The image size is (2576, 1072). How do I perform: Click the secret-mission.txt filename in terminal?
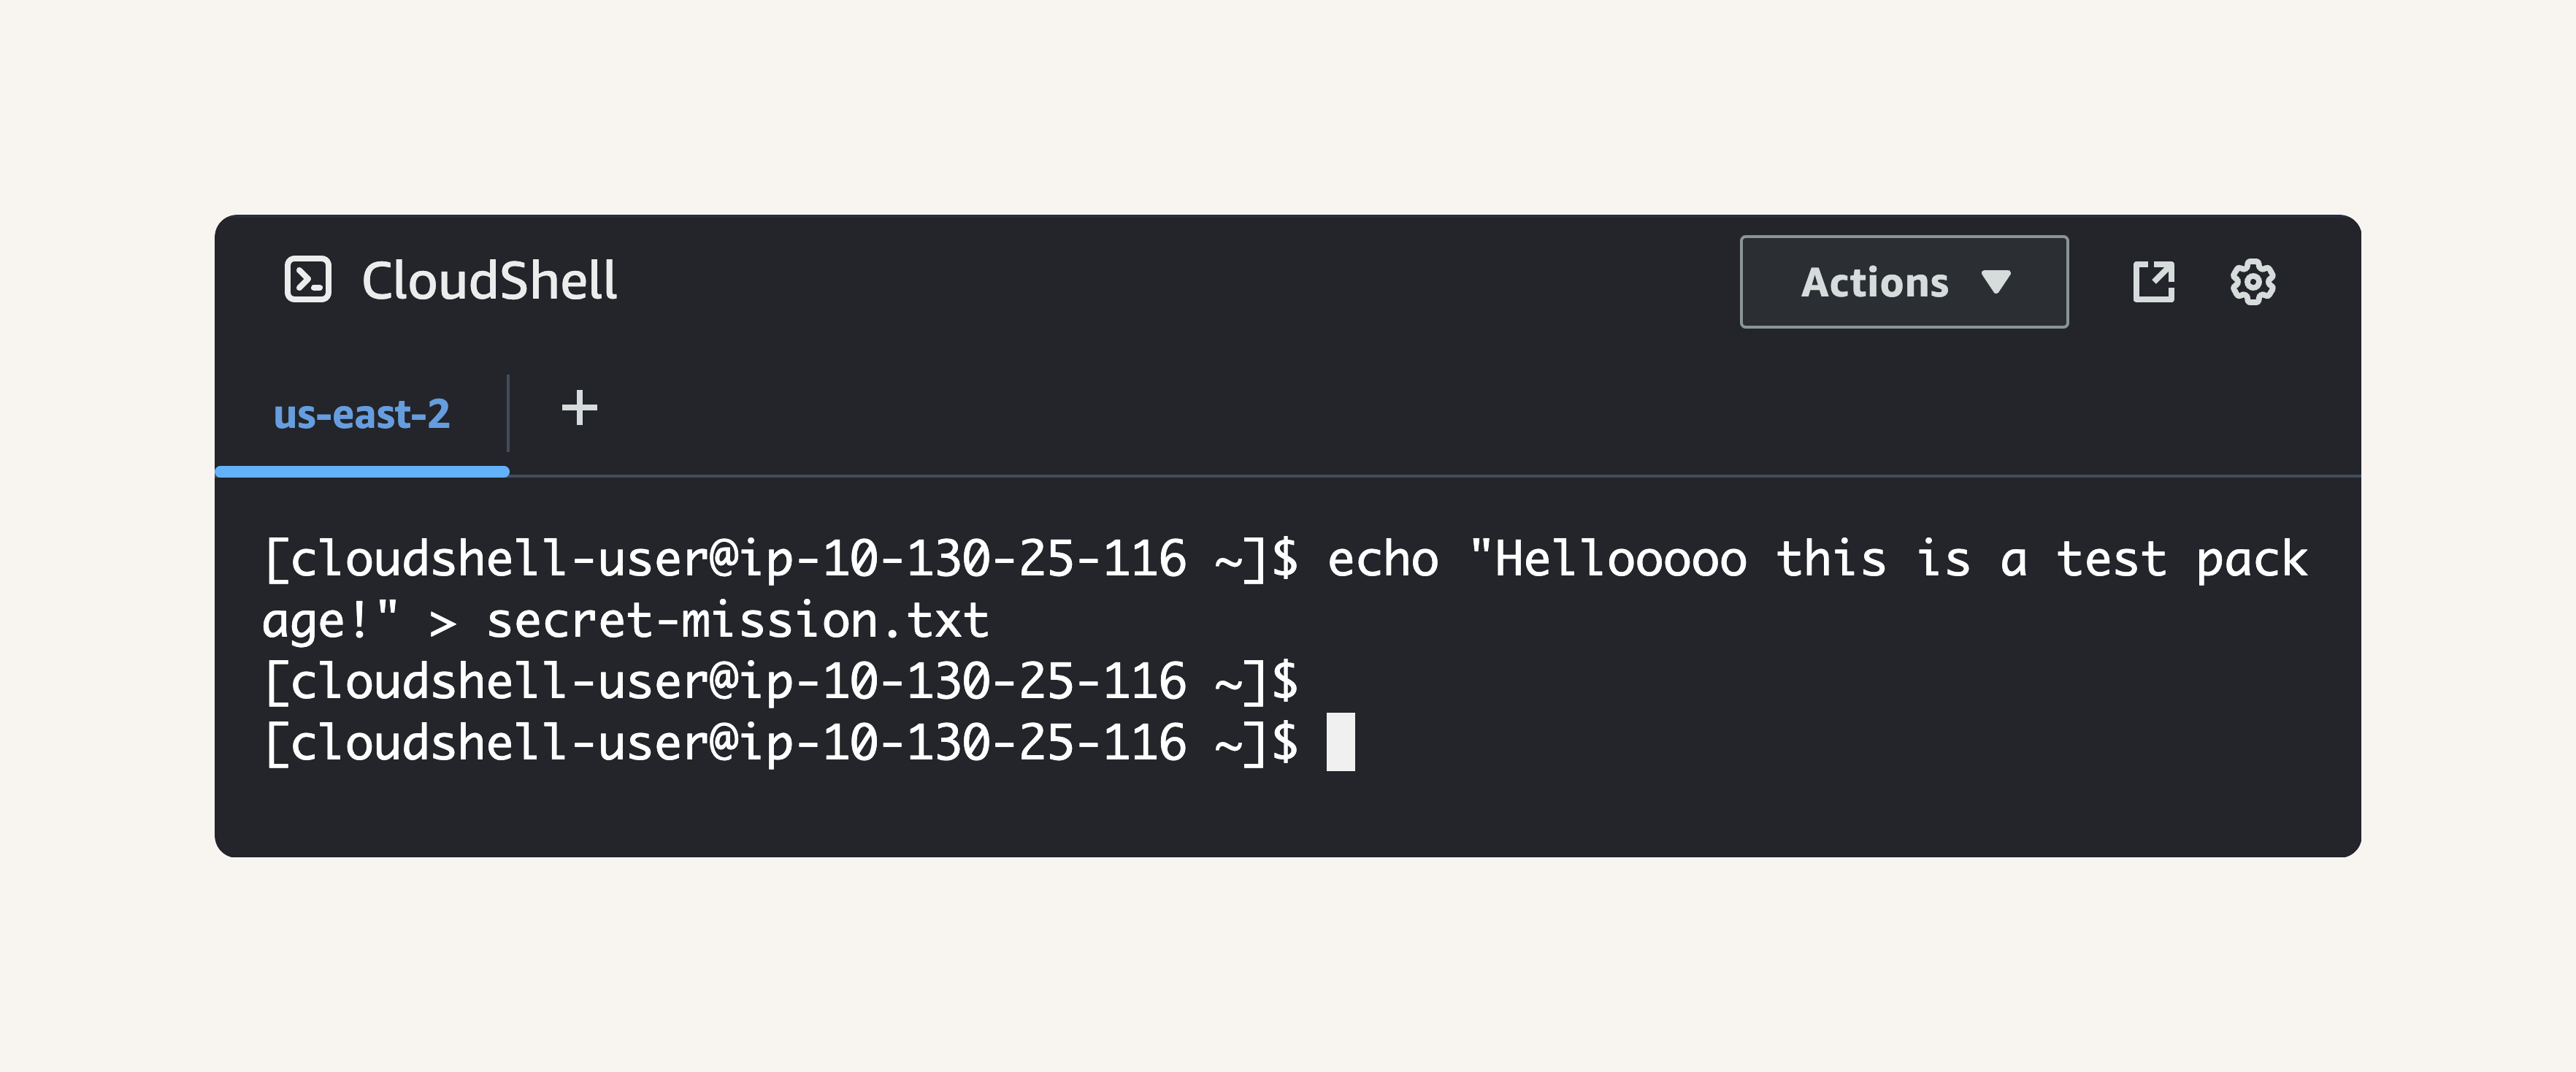(738, 621)
